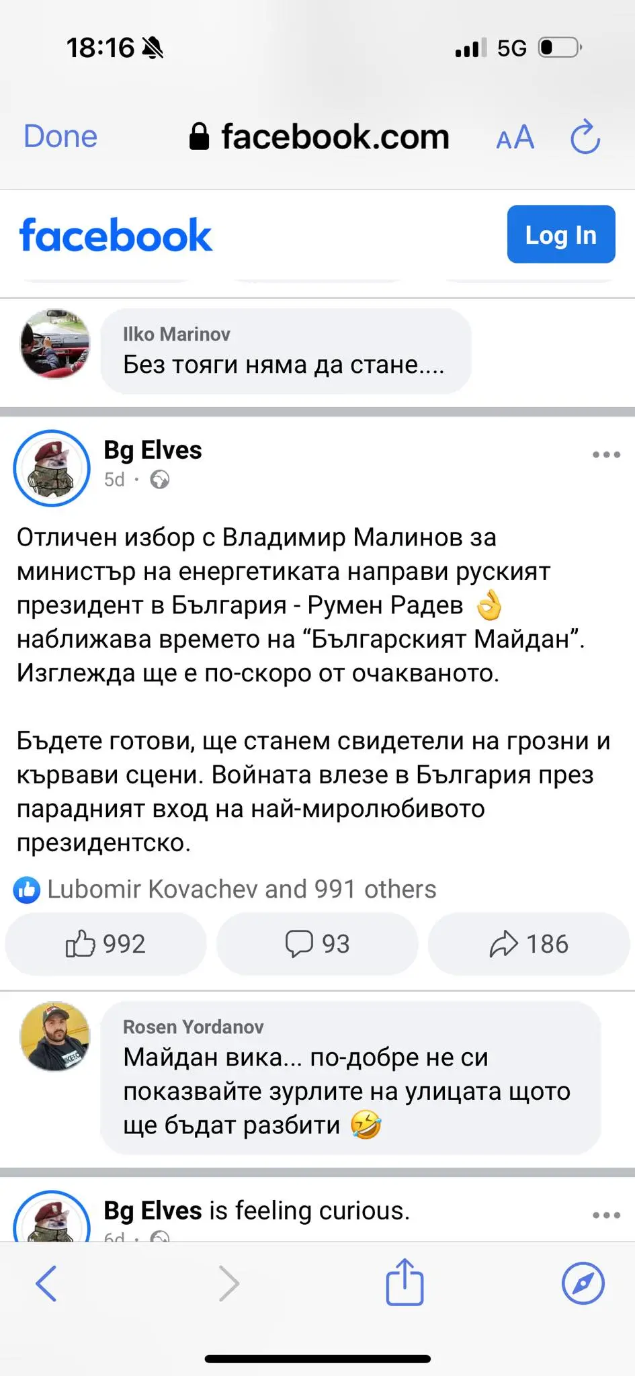View Lubomir Kovachev and 991 others reactions
Viewport: 635px width, 1376px height.
[x=241, y=890]
